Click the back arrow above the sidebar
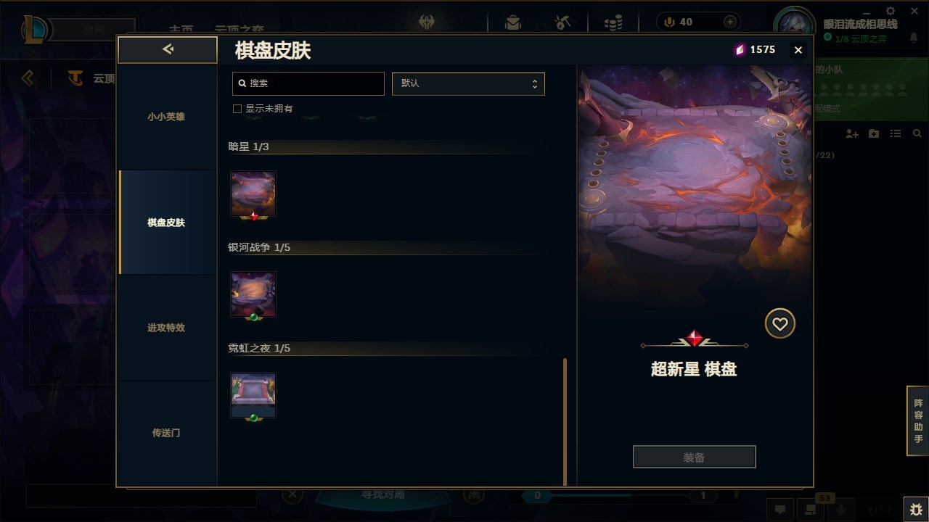 pos(168,49)
